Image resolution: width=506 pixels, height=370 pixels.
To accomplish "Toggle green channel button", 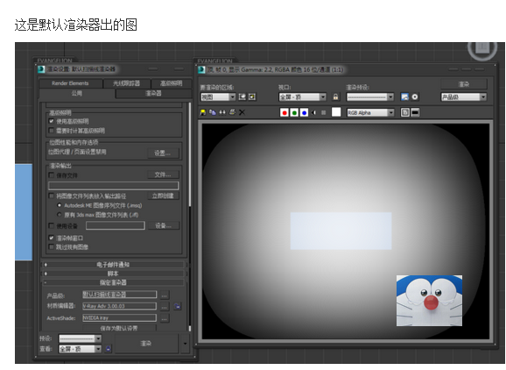I will 294,112.
